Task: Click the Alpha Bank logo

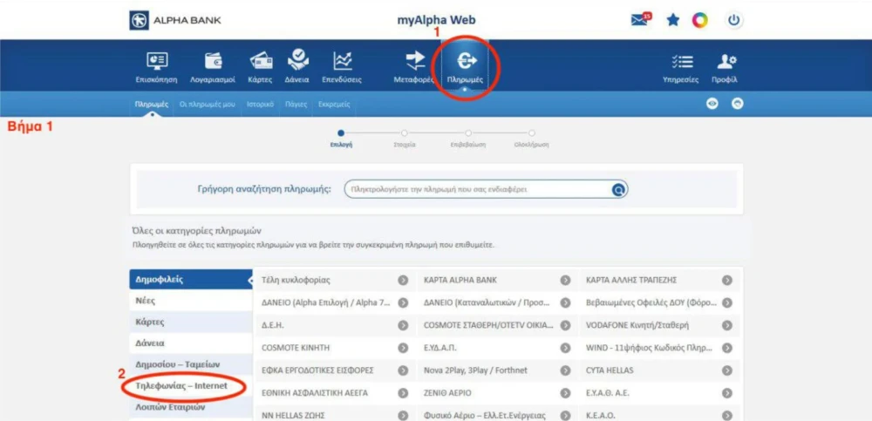Action: (x=176, y=21)
